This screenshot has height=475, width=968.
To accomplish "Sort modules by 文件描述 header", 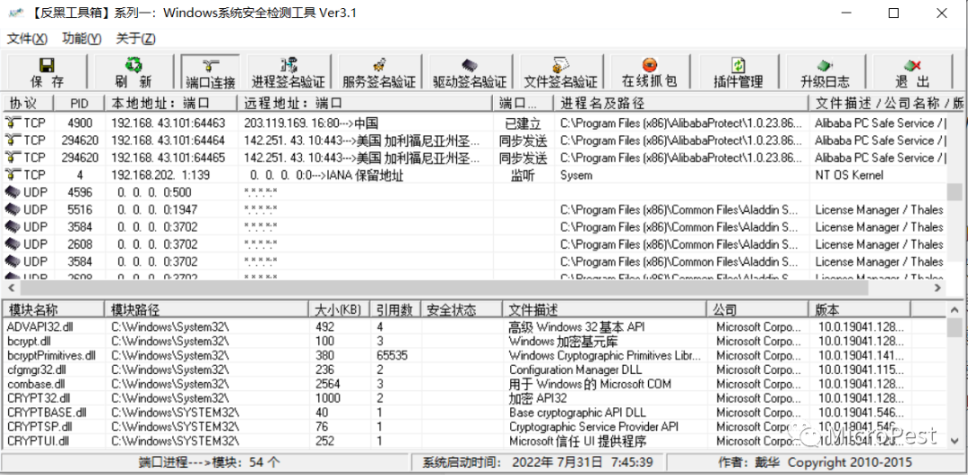I will click(604, 310).
